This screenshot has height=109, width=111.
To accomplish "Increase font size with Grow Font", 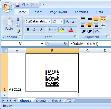I will [68, 21].
